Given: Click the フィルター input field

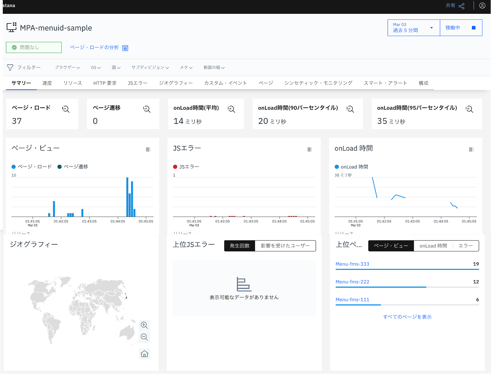Looking at the screenshot, I should (x=29, y=67).
